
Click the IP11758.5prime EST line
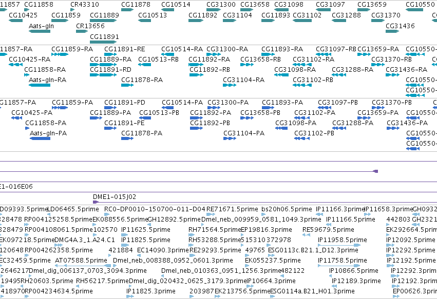[339, 266]
